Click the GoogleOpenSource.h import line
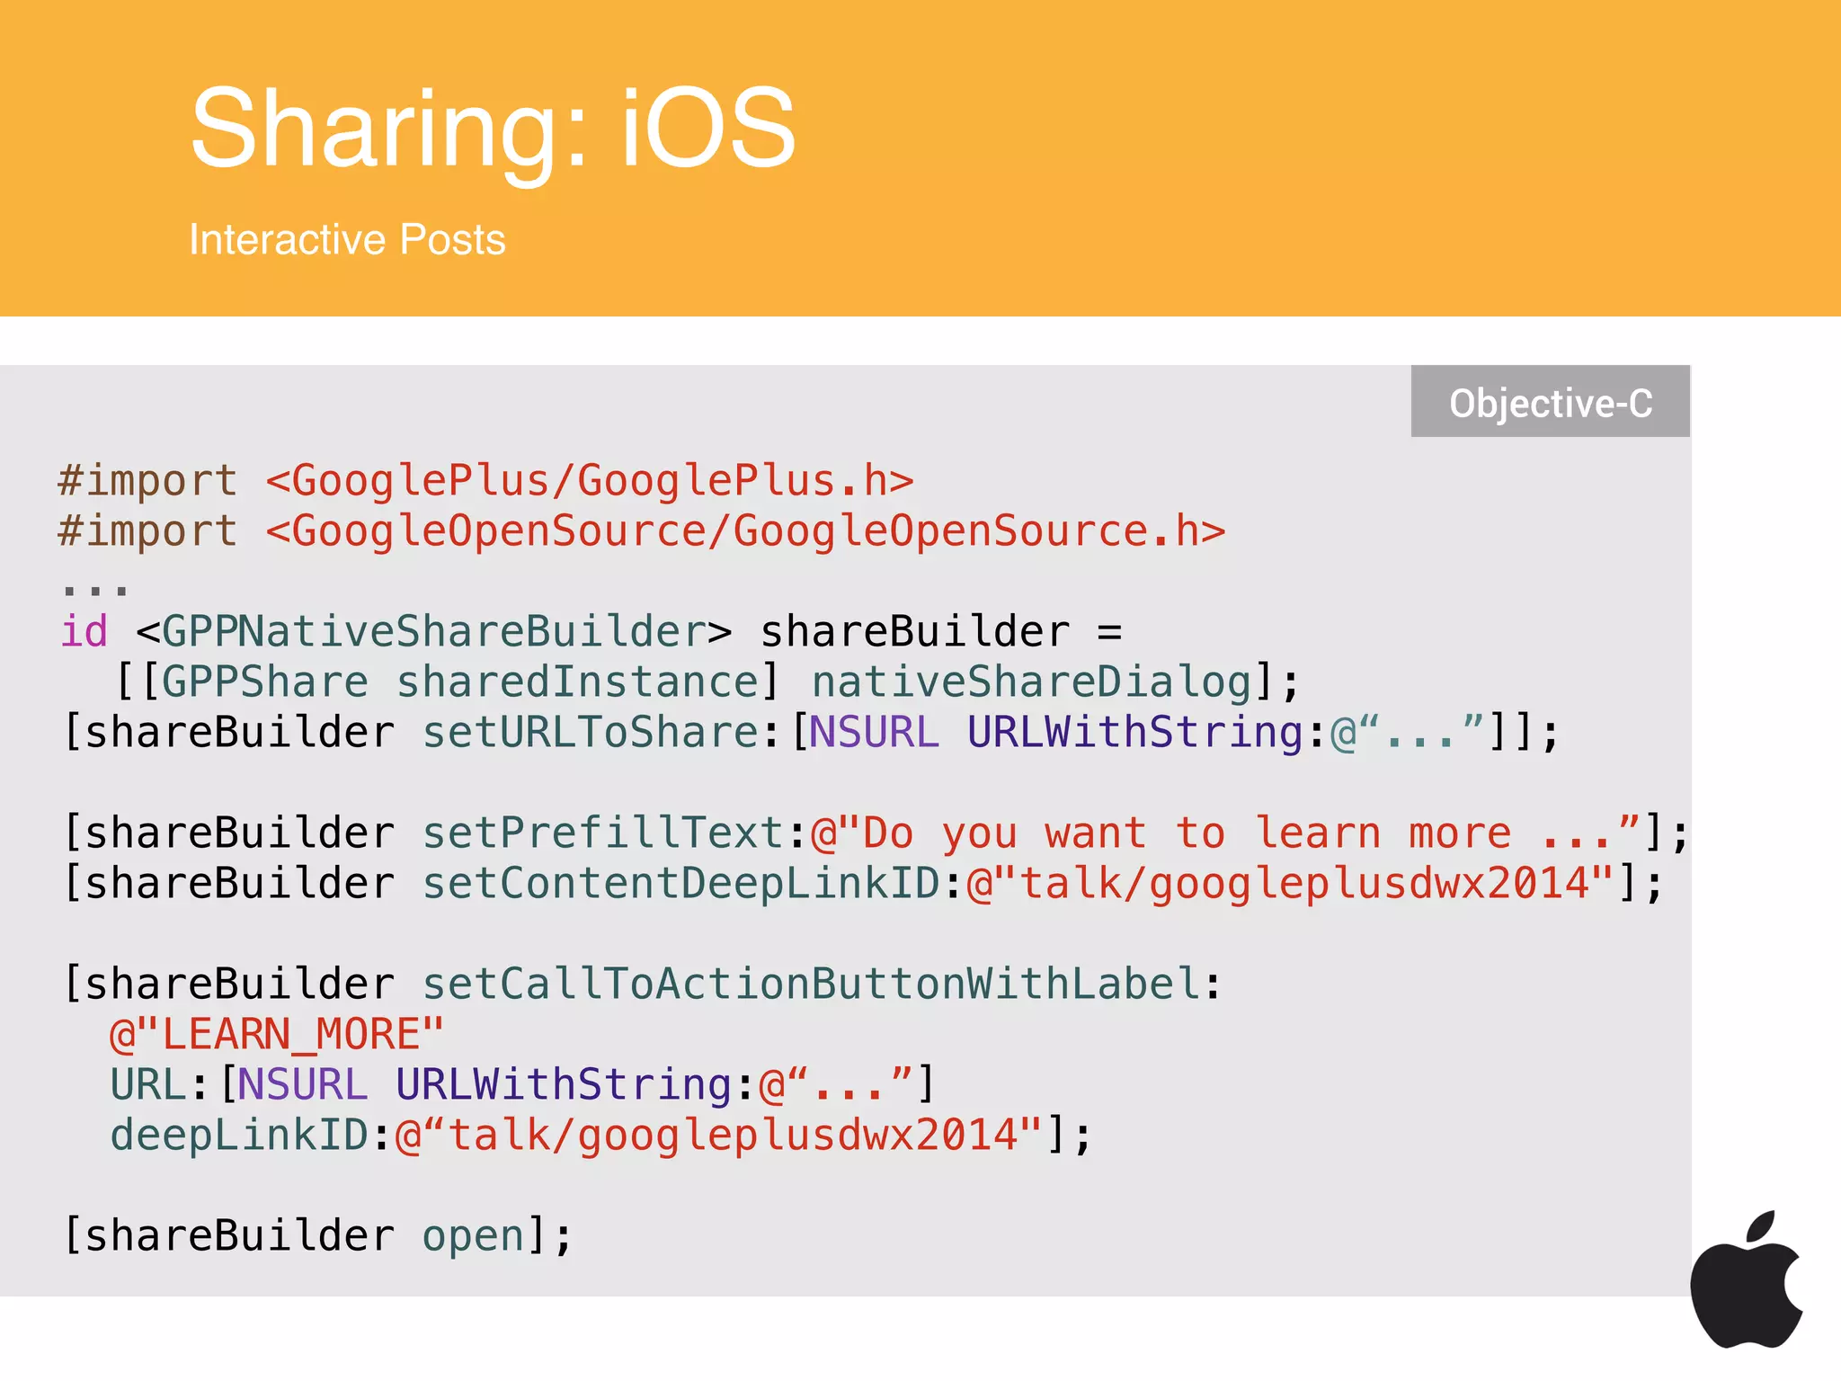The image size is (1841, 1381). coord(642,531)
